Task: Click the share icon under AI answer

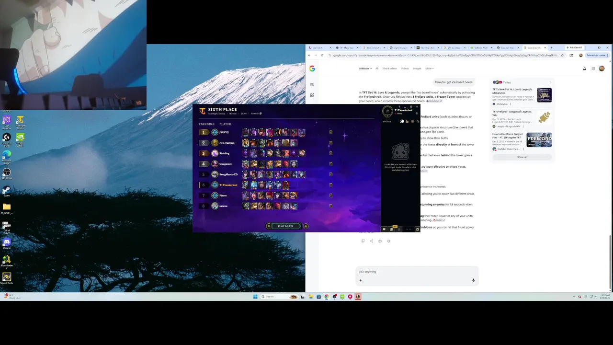Action: click(371, 241)
